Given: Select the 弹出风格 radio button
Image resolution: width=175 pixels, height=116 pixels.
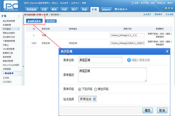Looking at the screenshot, I should 96,89.
